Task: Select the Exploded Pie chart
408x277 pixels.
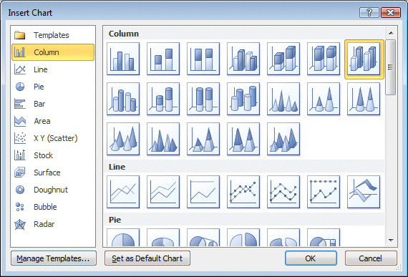Action: pyautogui.click(x=243, y=238)
